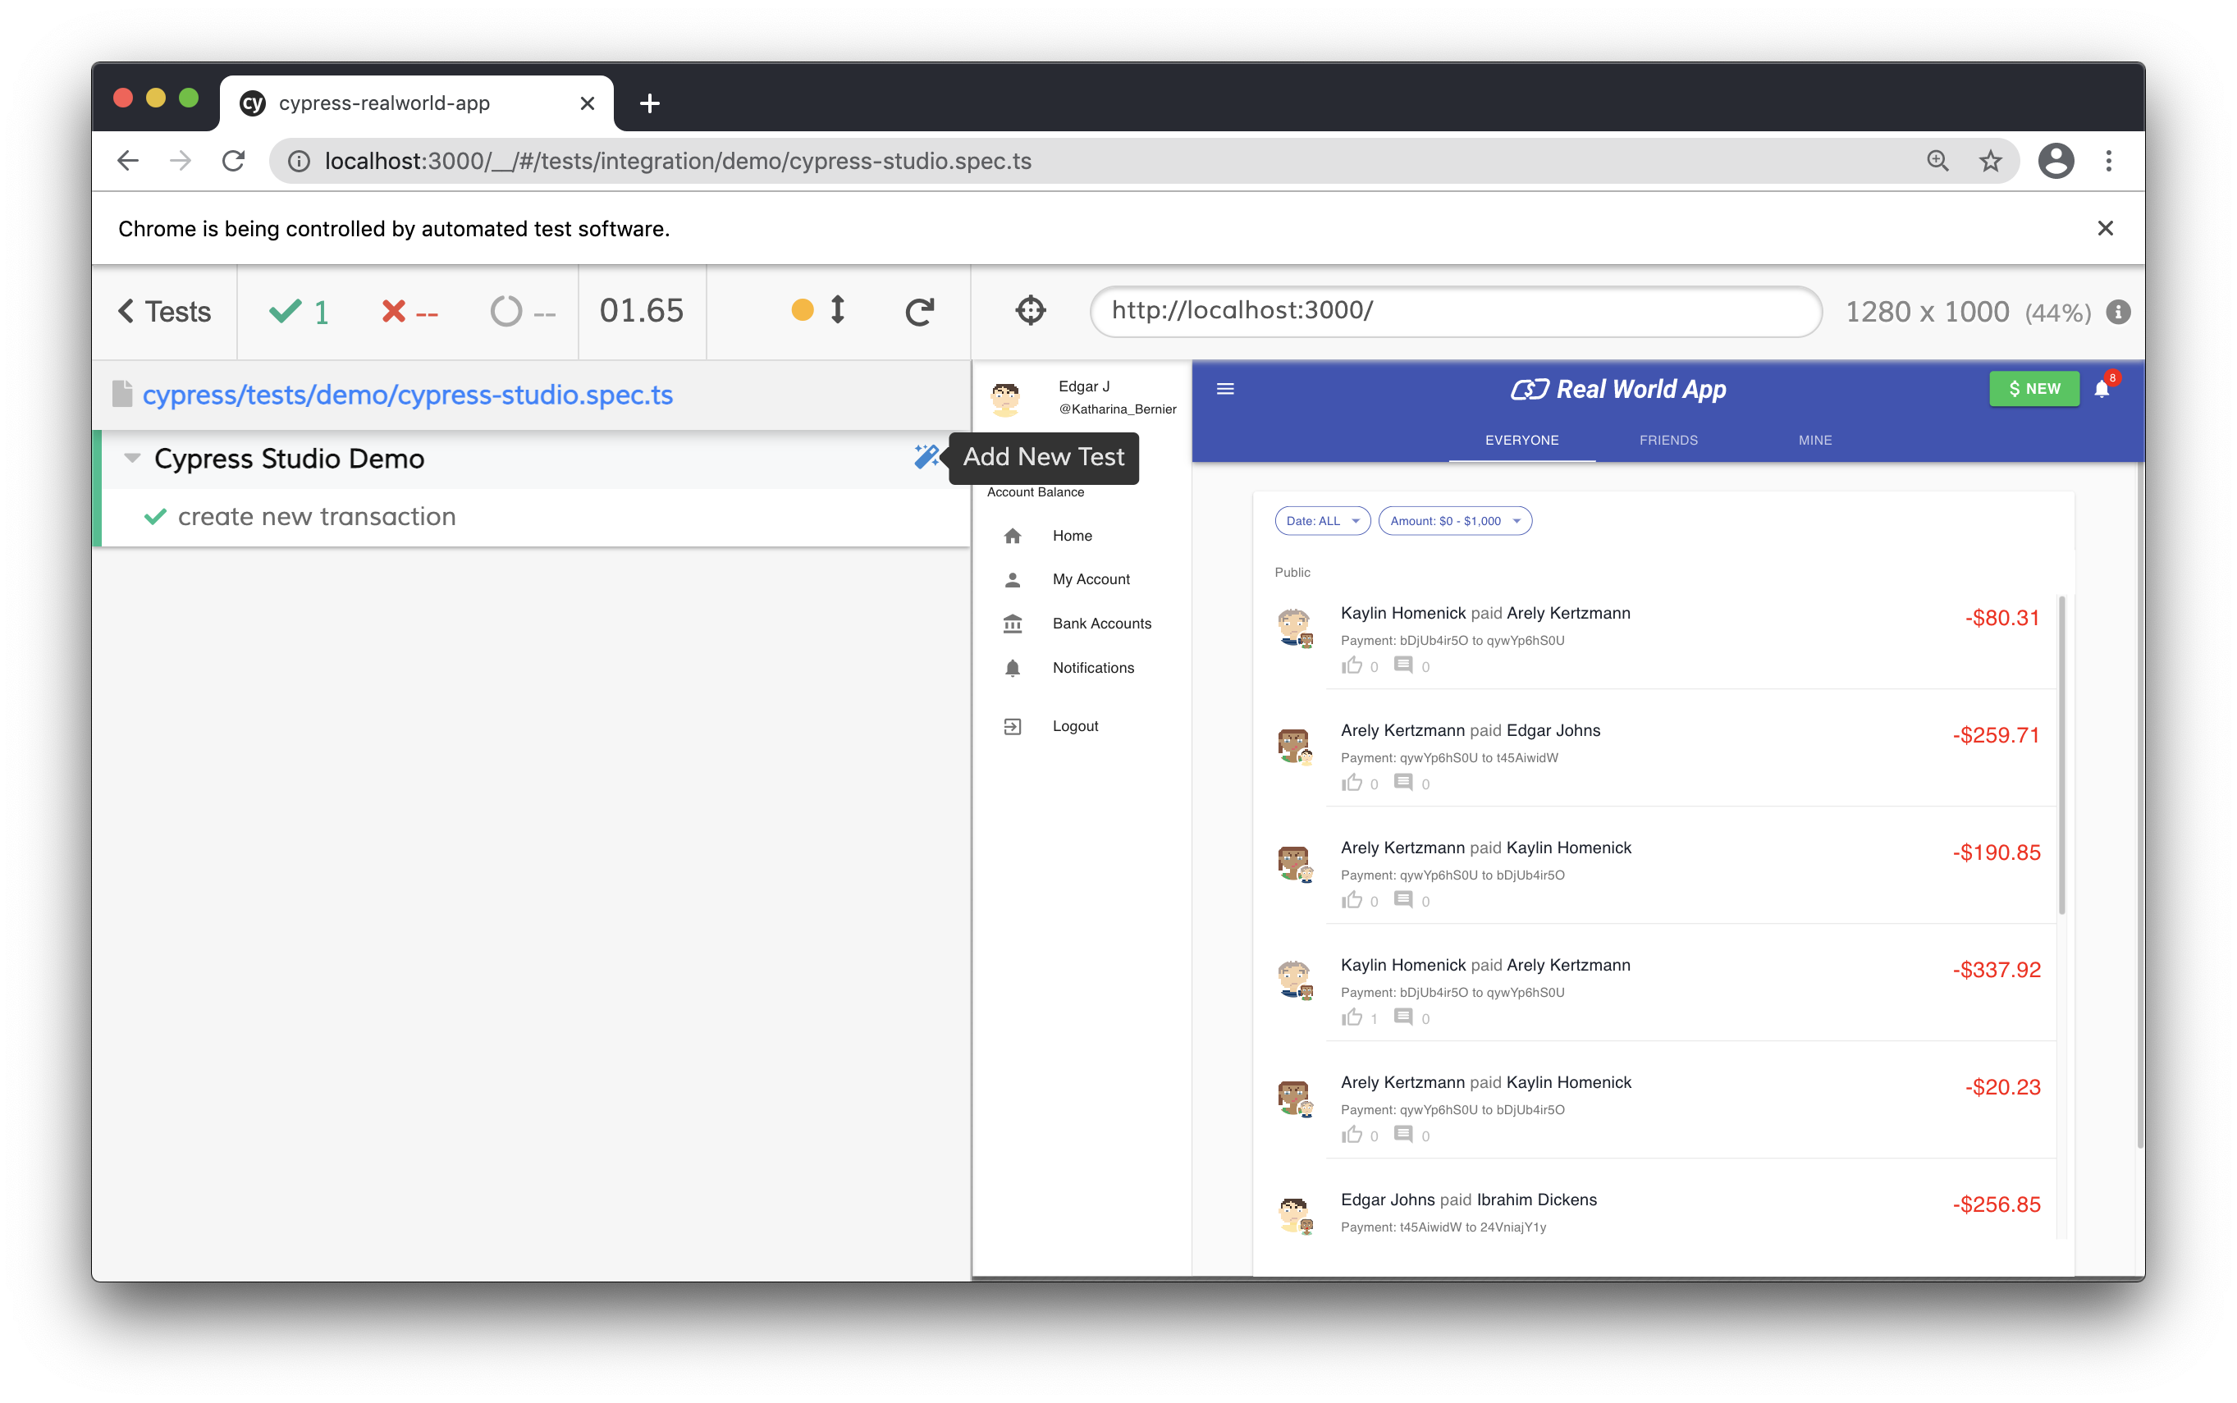The height and width of the screenshot is (1403, 2237).
Task: Click the viewport info icon next to 44%
Action: coord(2117,312)
